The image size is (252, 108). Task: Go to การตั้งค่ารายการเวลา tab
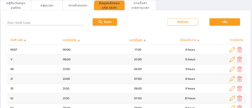click(140, 5)
